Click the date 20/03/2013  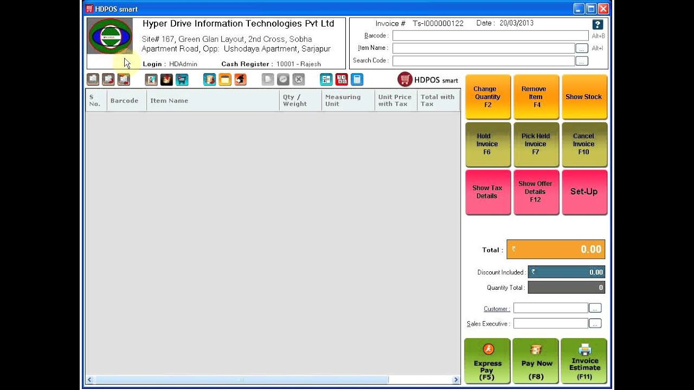517,23
